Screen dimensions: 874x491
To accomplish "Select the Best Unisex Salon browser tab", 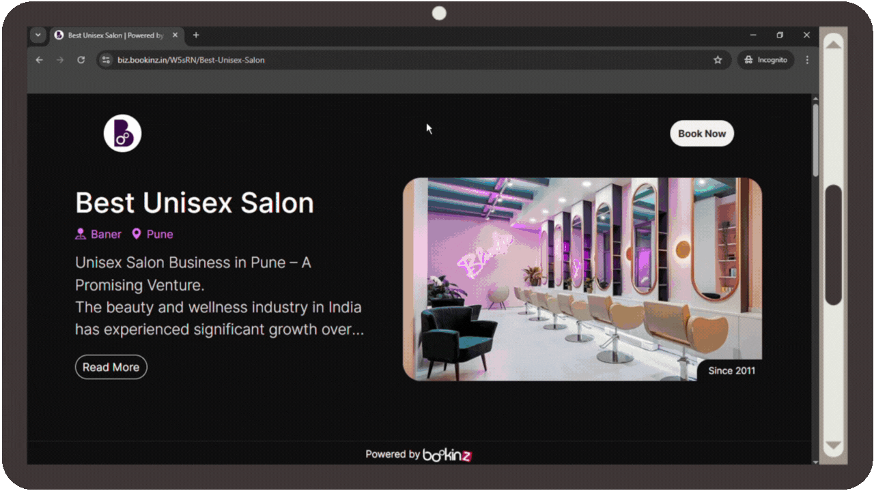I will click(113, 35).
